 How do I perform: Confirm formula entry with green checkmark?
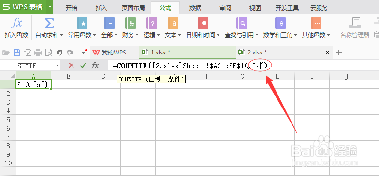(83, 65)
